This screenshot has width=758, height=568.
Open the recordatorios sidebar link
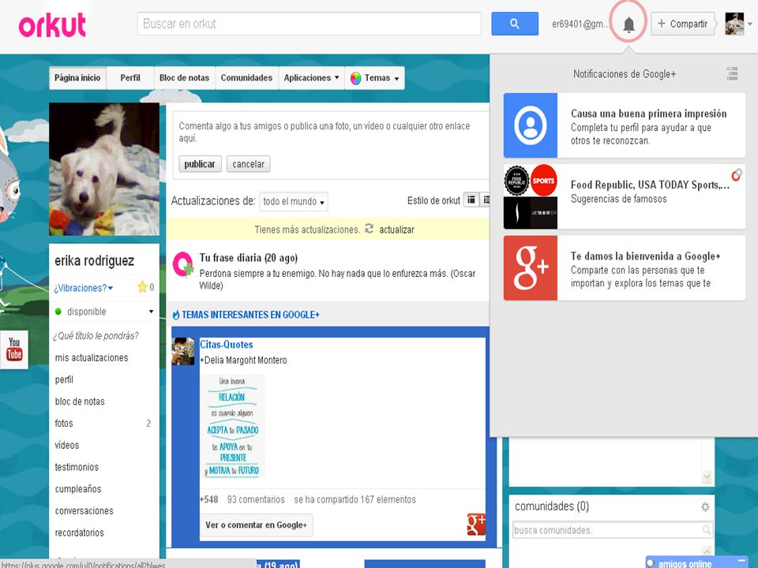(79, 532)
